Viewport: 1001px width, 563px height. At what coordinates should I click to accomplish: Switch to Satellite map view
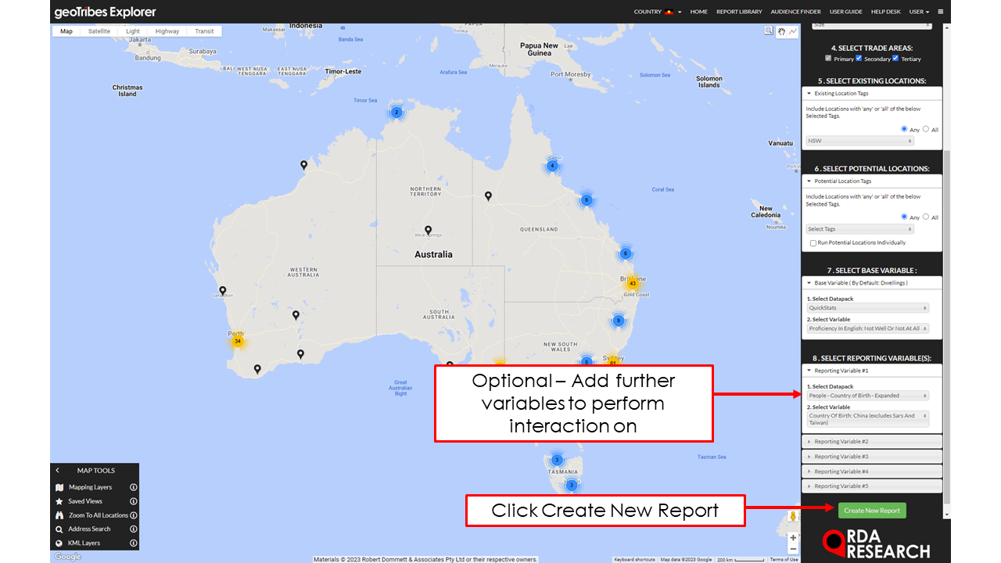coord(99,31)
